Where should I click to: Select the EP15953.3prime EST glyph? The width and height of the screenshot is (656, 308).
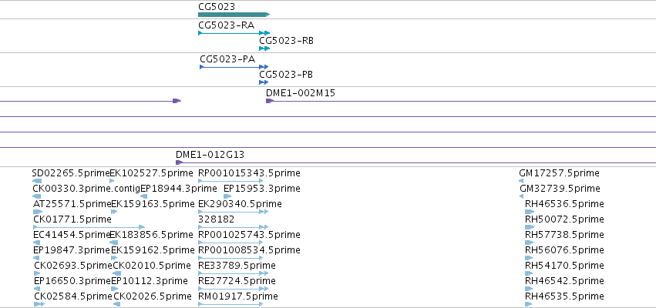pyautogui.click(x=227, y=196)
